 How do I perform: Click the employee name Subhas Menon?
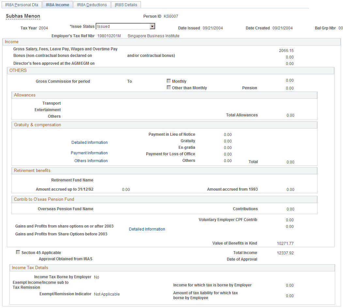click(x=23, y=16)
